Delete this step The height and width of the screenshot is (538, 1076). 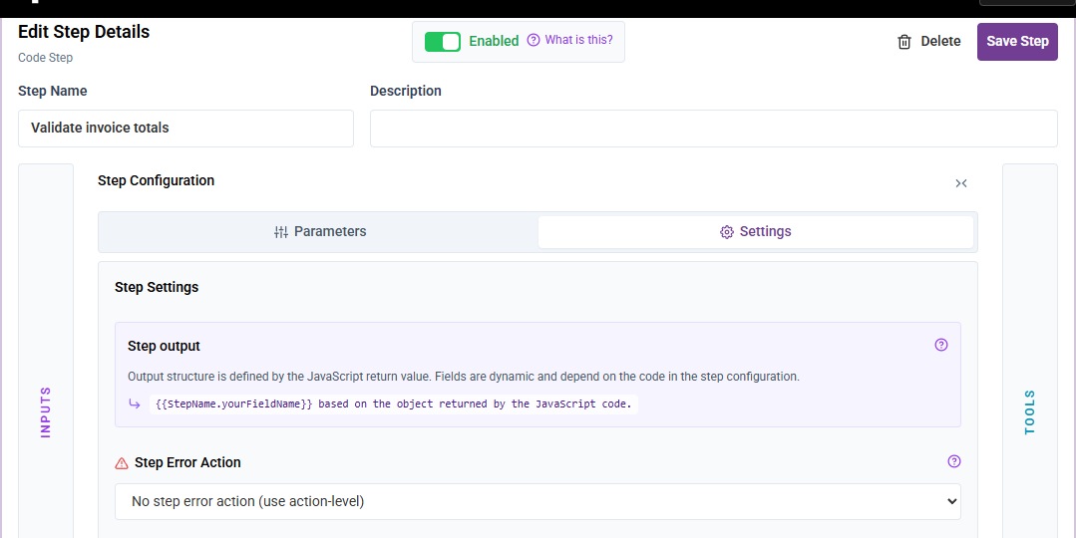pyautogui.click(x=928, y=41)
